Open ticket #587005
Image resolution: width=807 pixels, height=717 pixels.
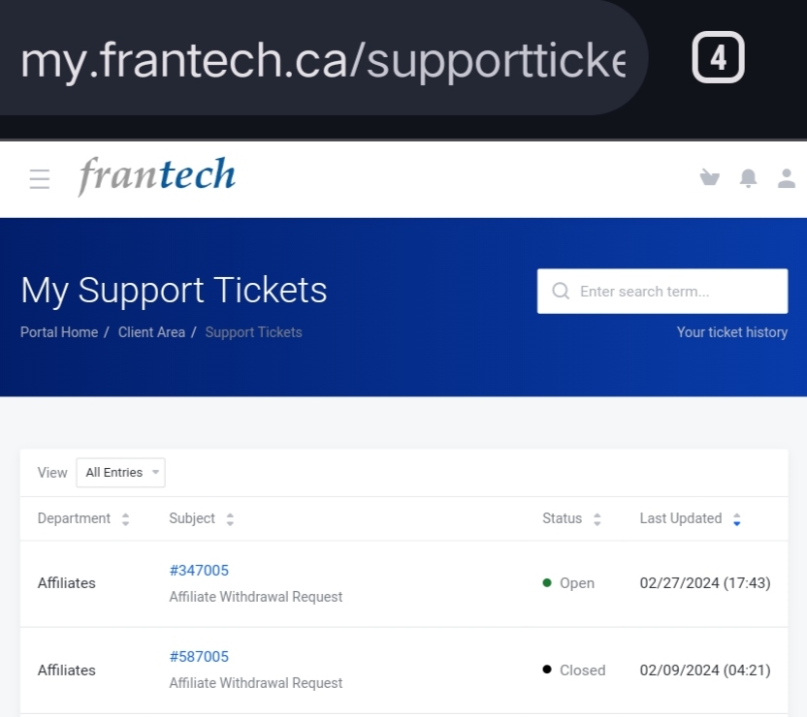(x=199, y=657)
